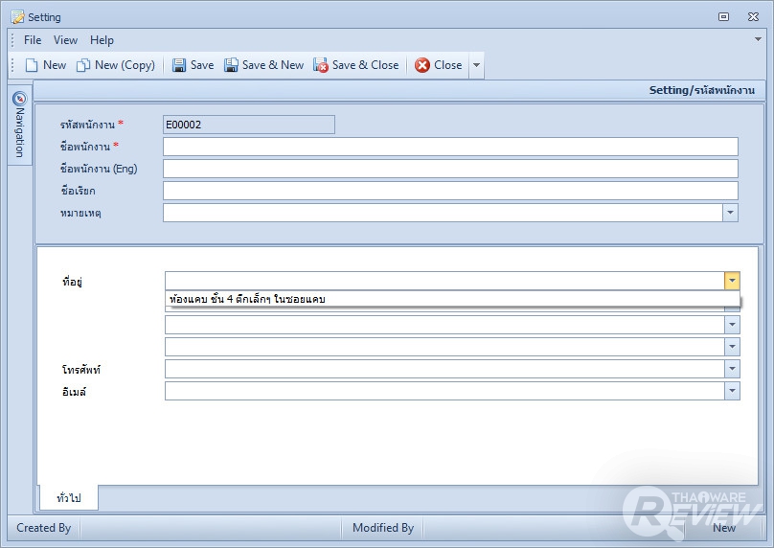Click the Modified By status label
The height and width of the screenshot is (548, 774).
383,528
